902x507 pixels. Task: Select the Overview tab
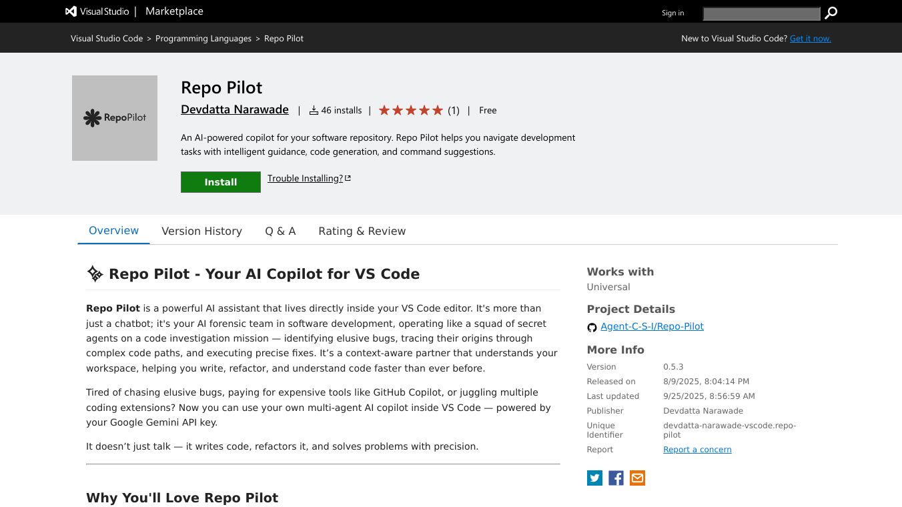click(113, 231)
